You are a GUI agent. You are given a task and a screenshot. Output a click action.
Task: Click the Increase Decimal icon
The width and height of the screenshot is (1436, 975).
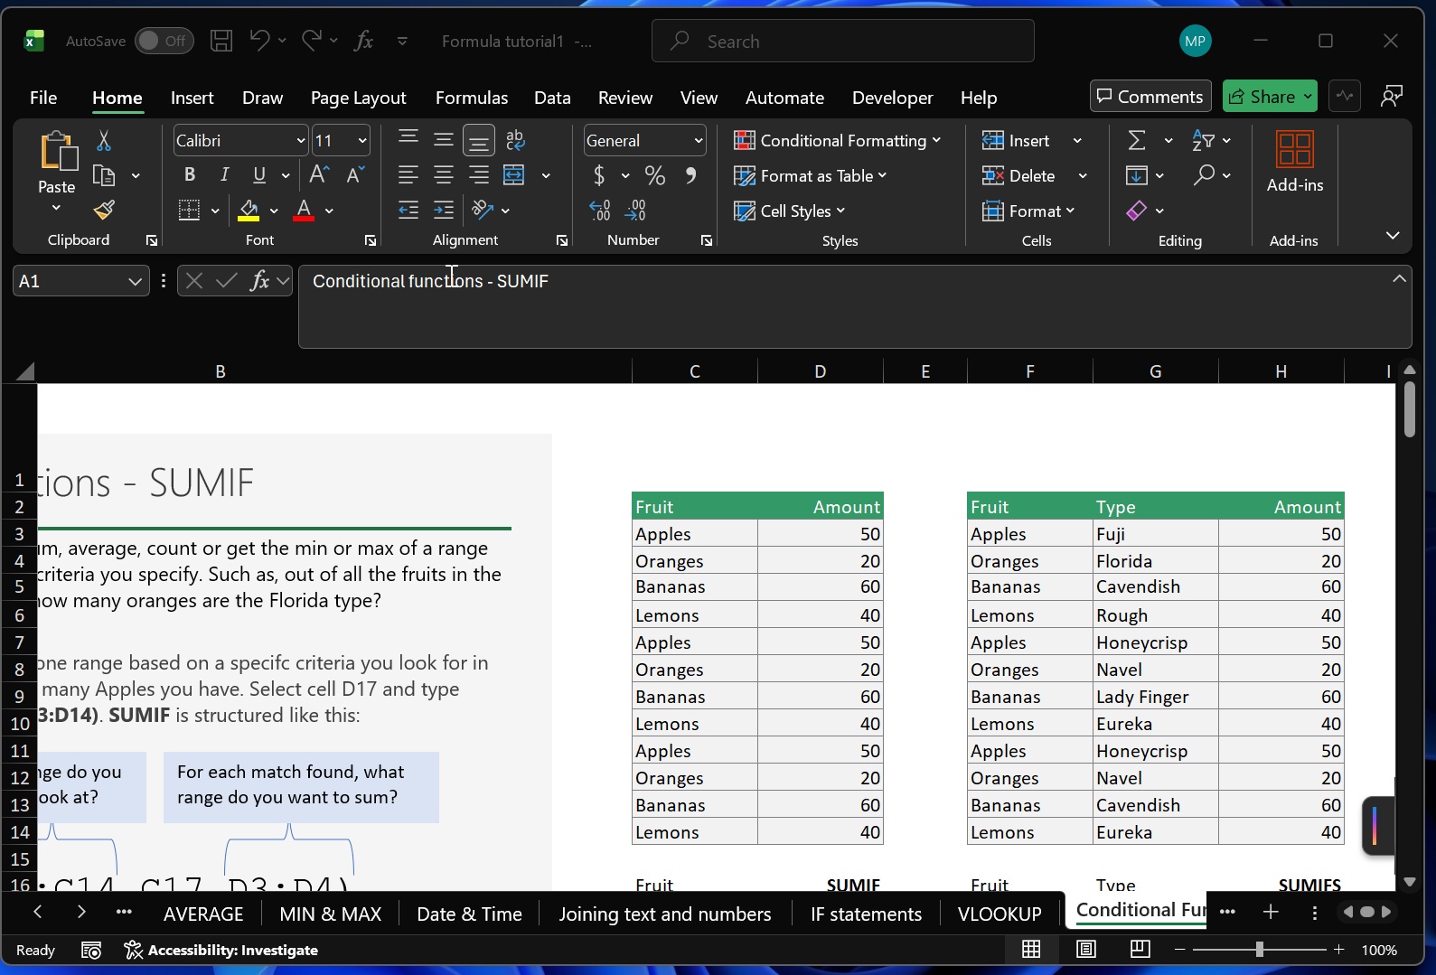click(600, 211)
